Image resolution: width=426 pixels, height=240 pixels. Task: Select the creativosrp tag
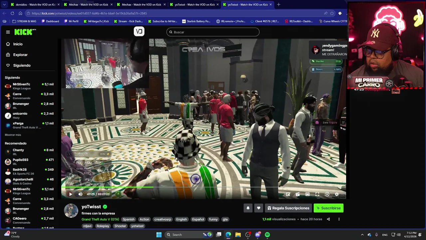162,219
